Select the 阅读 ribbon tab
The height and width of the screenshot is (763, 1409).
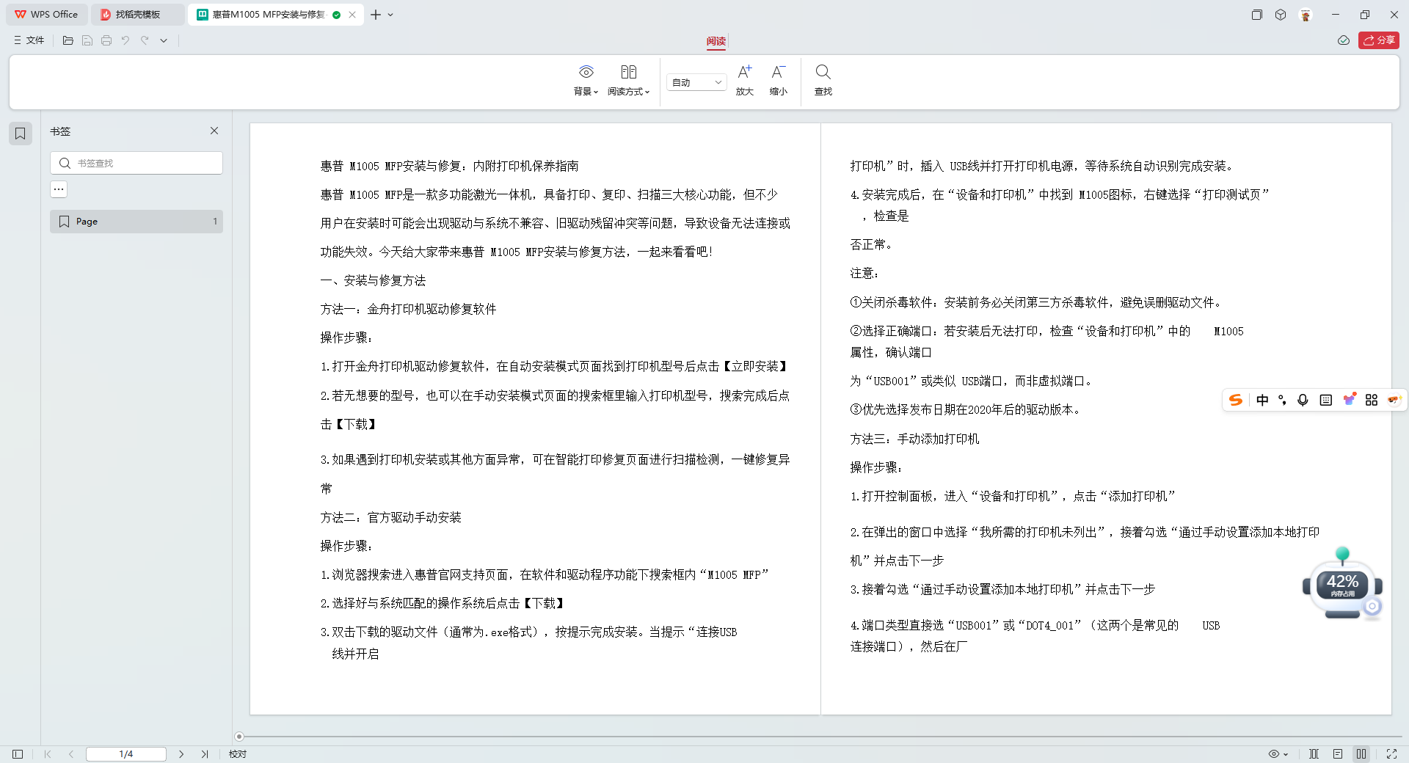(716, 41)
